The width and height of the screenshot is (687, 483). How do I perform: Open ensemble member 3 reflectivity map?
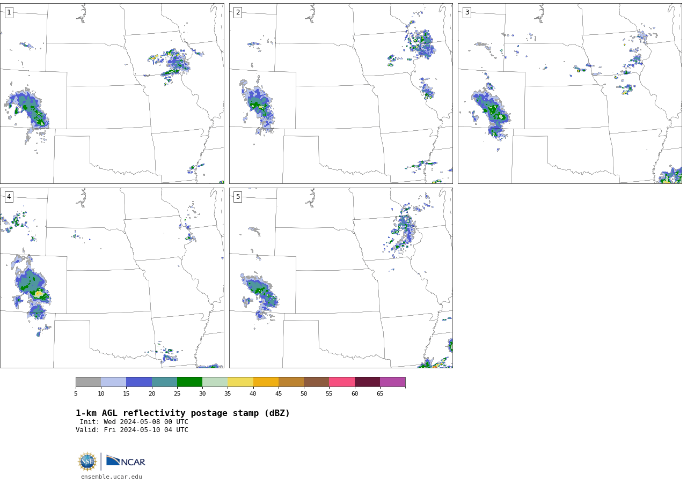point(569,93)
